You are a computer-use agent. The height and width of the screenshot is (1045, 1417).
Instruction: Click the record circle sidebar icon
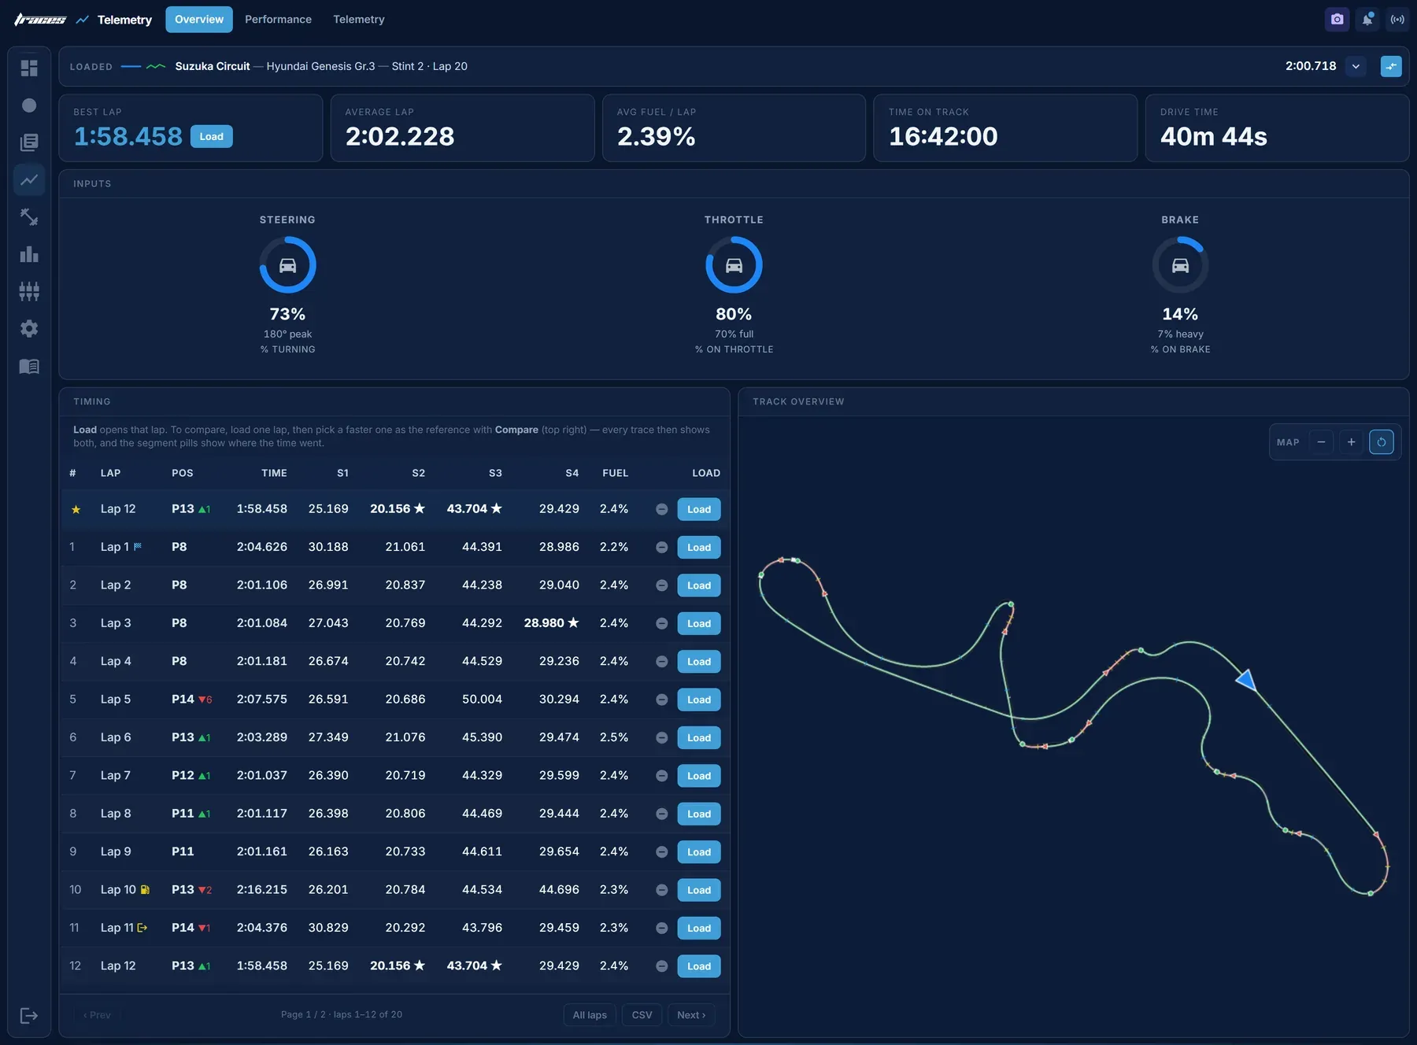tap(29, 105)
